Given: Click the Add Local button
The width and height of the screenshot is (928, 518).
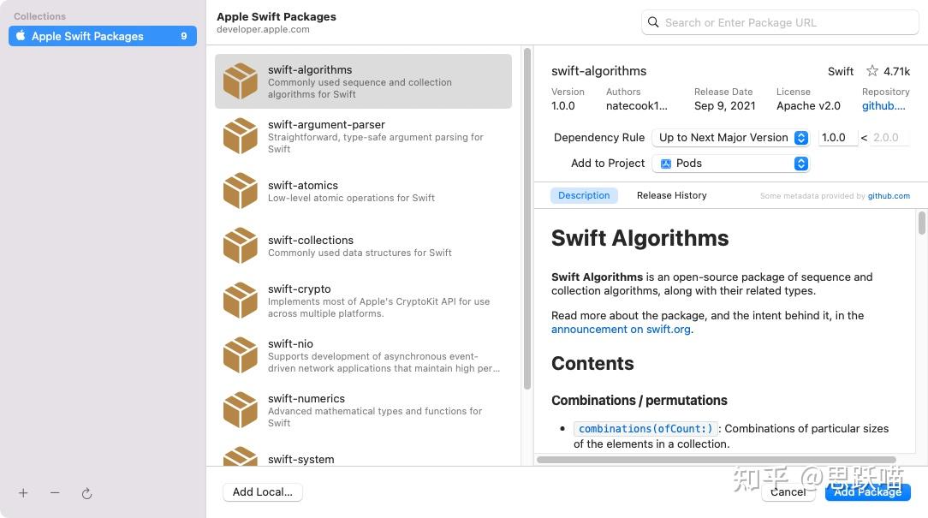Looking at the screenshot, I should click(262, 491).
